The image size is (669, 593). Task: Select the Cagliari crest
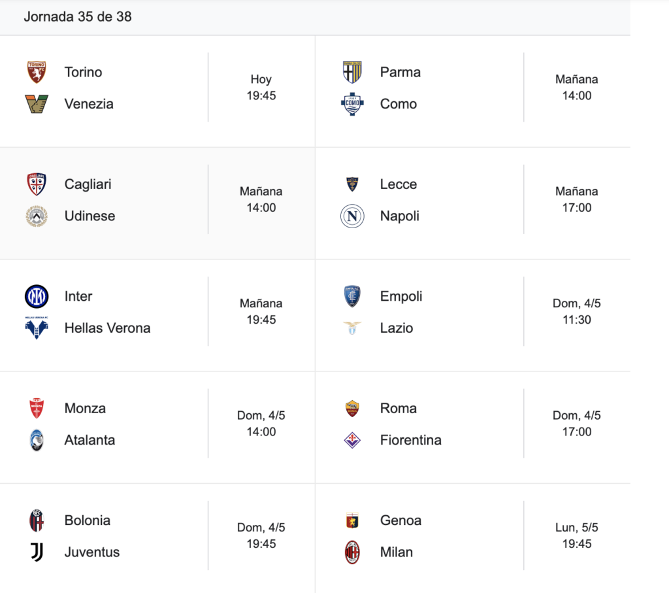pyautogui.click(x=37, y=184)
